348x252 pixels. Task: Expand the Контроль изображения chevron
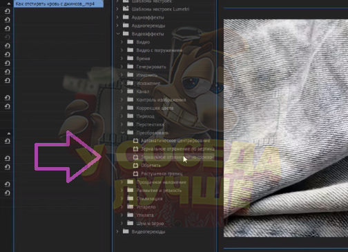pos(122,99)
